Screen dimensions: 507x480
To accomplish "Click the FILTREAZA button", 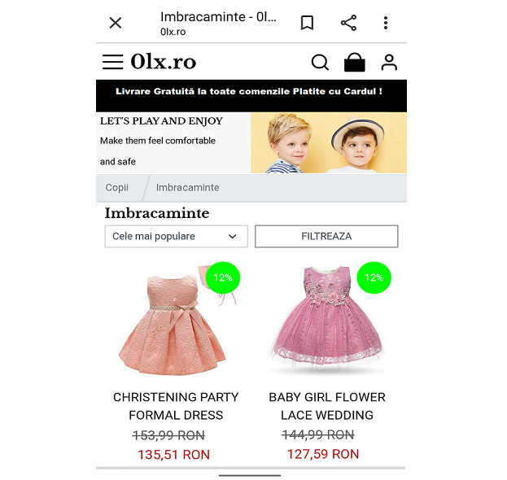I will tap(326, 236).
